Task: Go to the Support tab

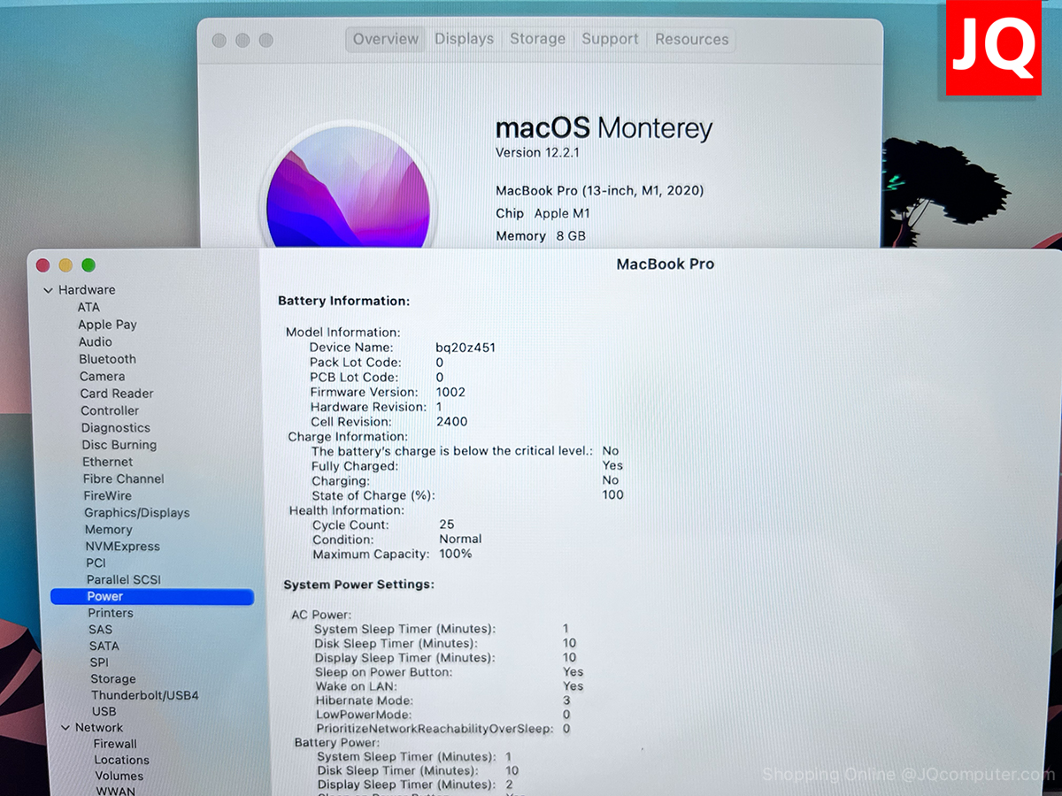Action: coord(610,39)
